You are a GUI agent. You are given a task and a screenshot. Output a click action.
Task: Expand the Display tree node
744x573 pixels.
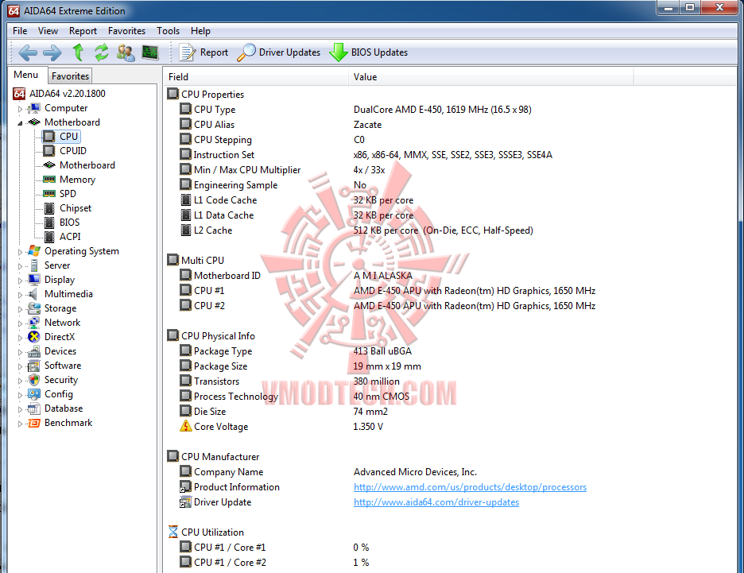coord(20,281)
